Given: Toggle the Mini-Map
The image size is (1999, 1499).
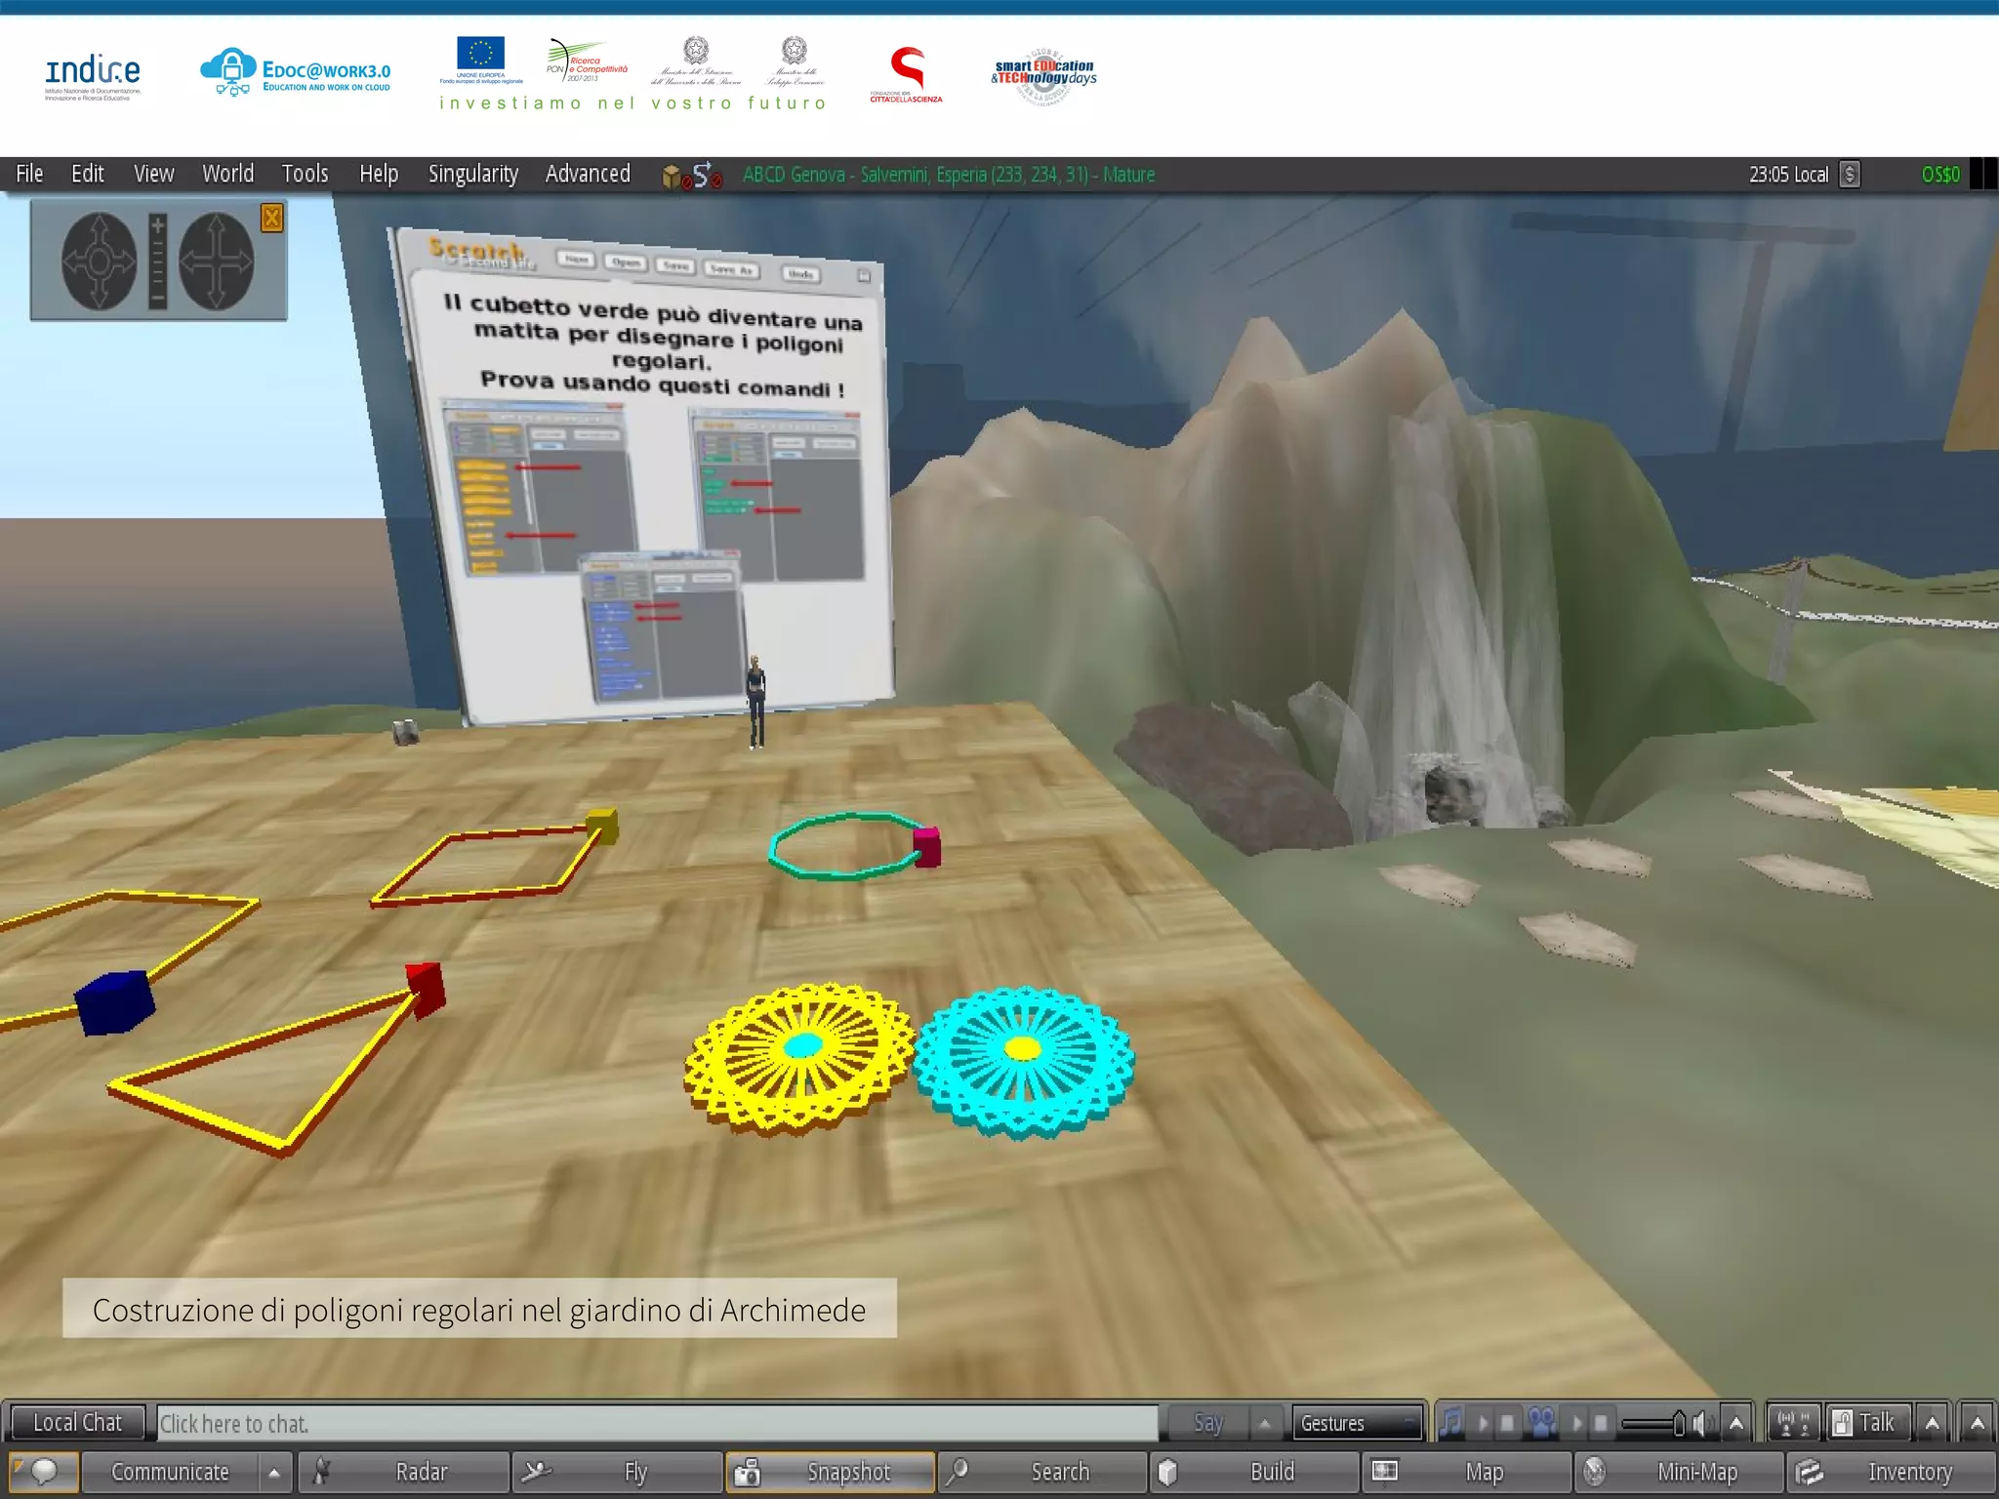Looking at the screenshot, I should click(1680, 1472).
